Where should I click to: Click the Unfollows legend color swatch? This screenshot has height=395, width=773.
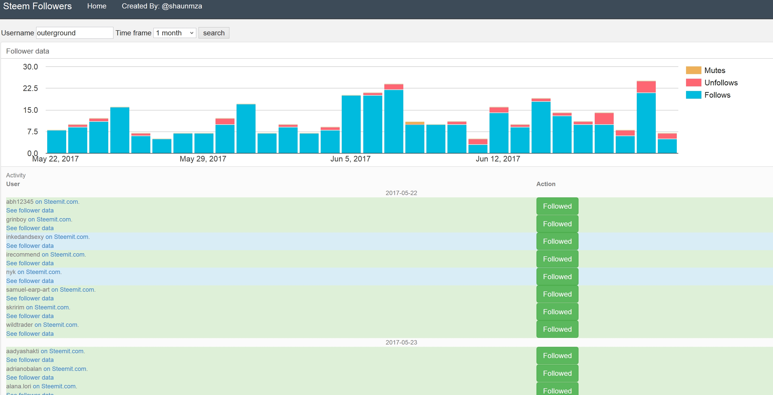[x=693, y=83]
